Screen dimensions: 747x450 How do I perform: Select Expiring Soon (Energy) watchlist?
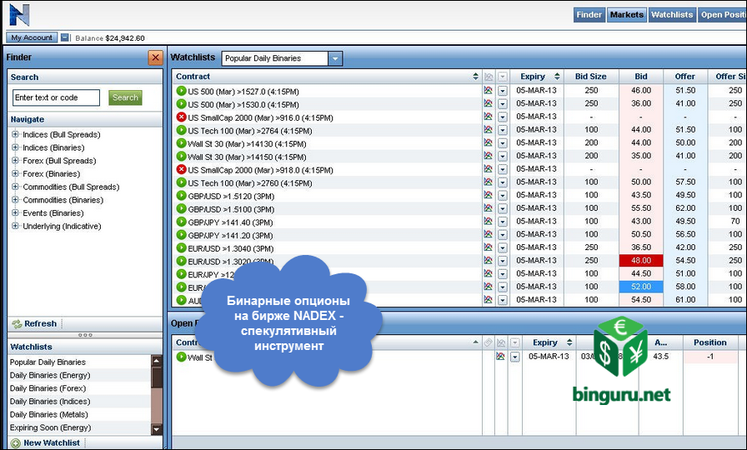point(50,427)
